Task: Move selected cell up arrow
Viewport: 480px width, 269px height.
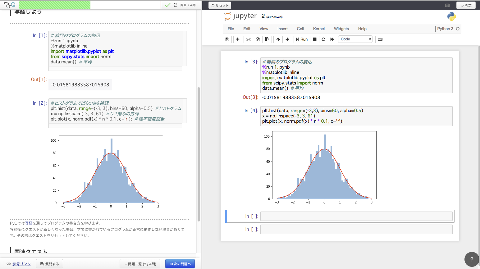Action: [x=278, y=39]
